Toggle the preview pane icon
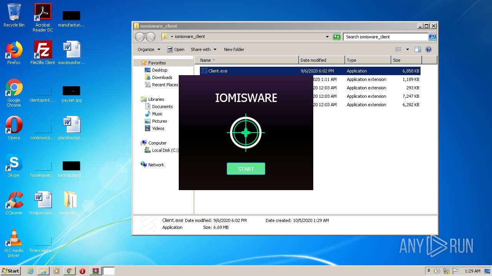The image size is (492, 276). (x=418, y=49)
